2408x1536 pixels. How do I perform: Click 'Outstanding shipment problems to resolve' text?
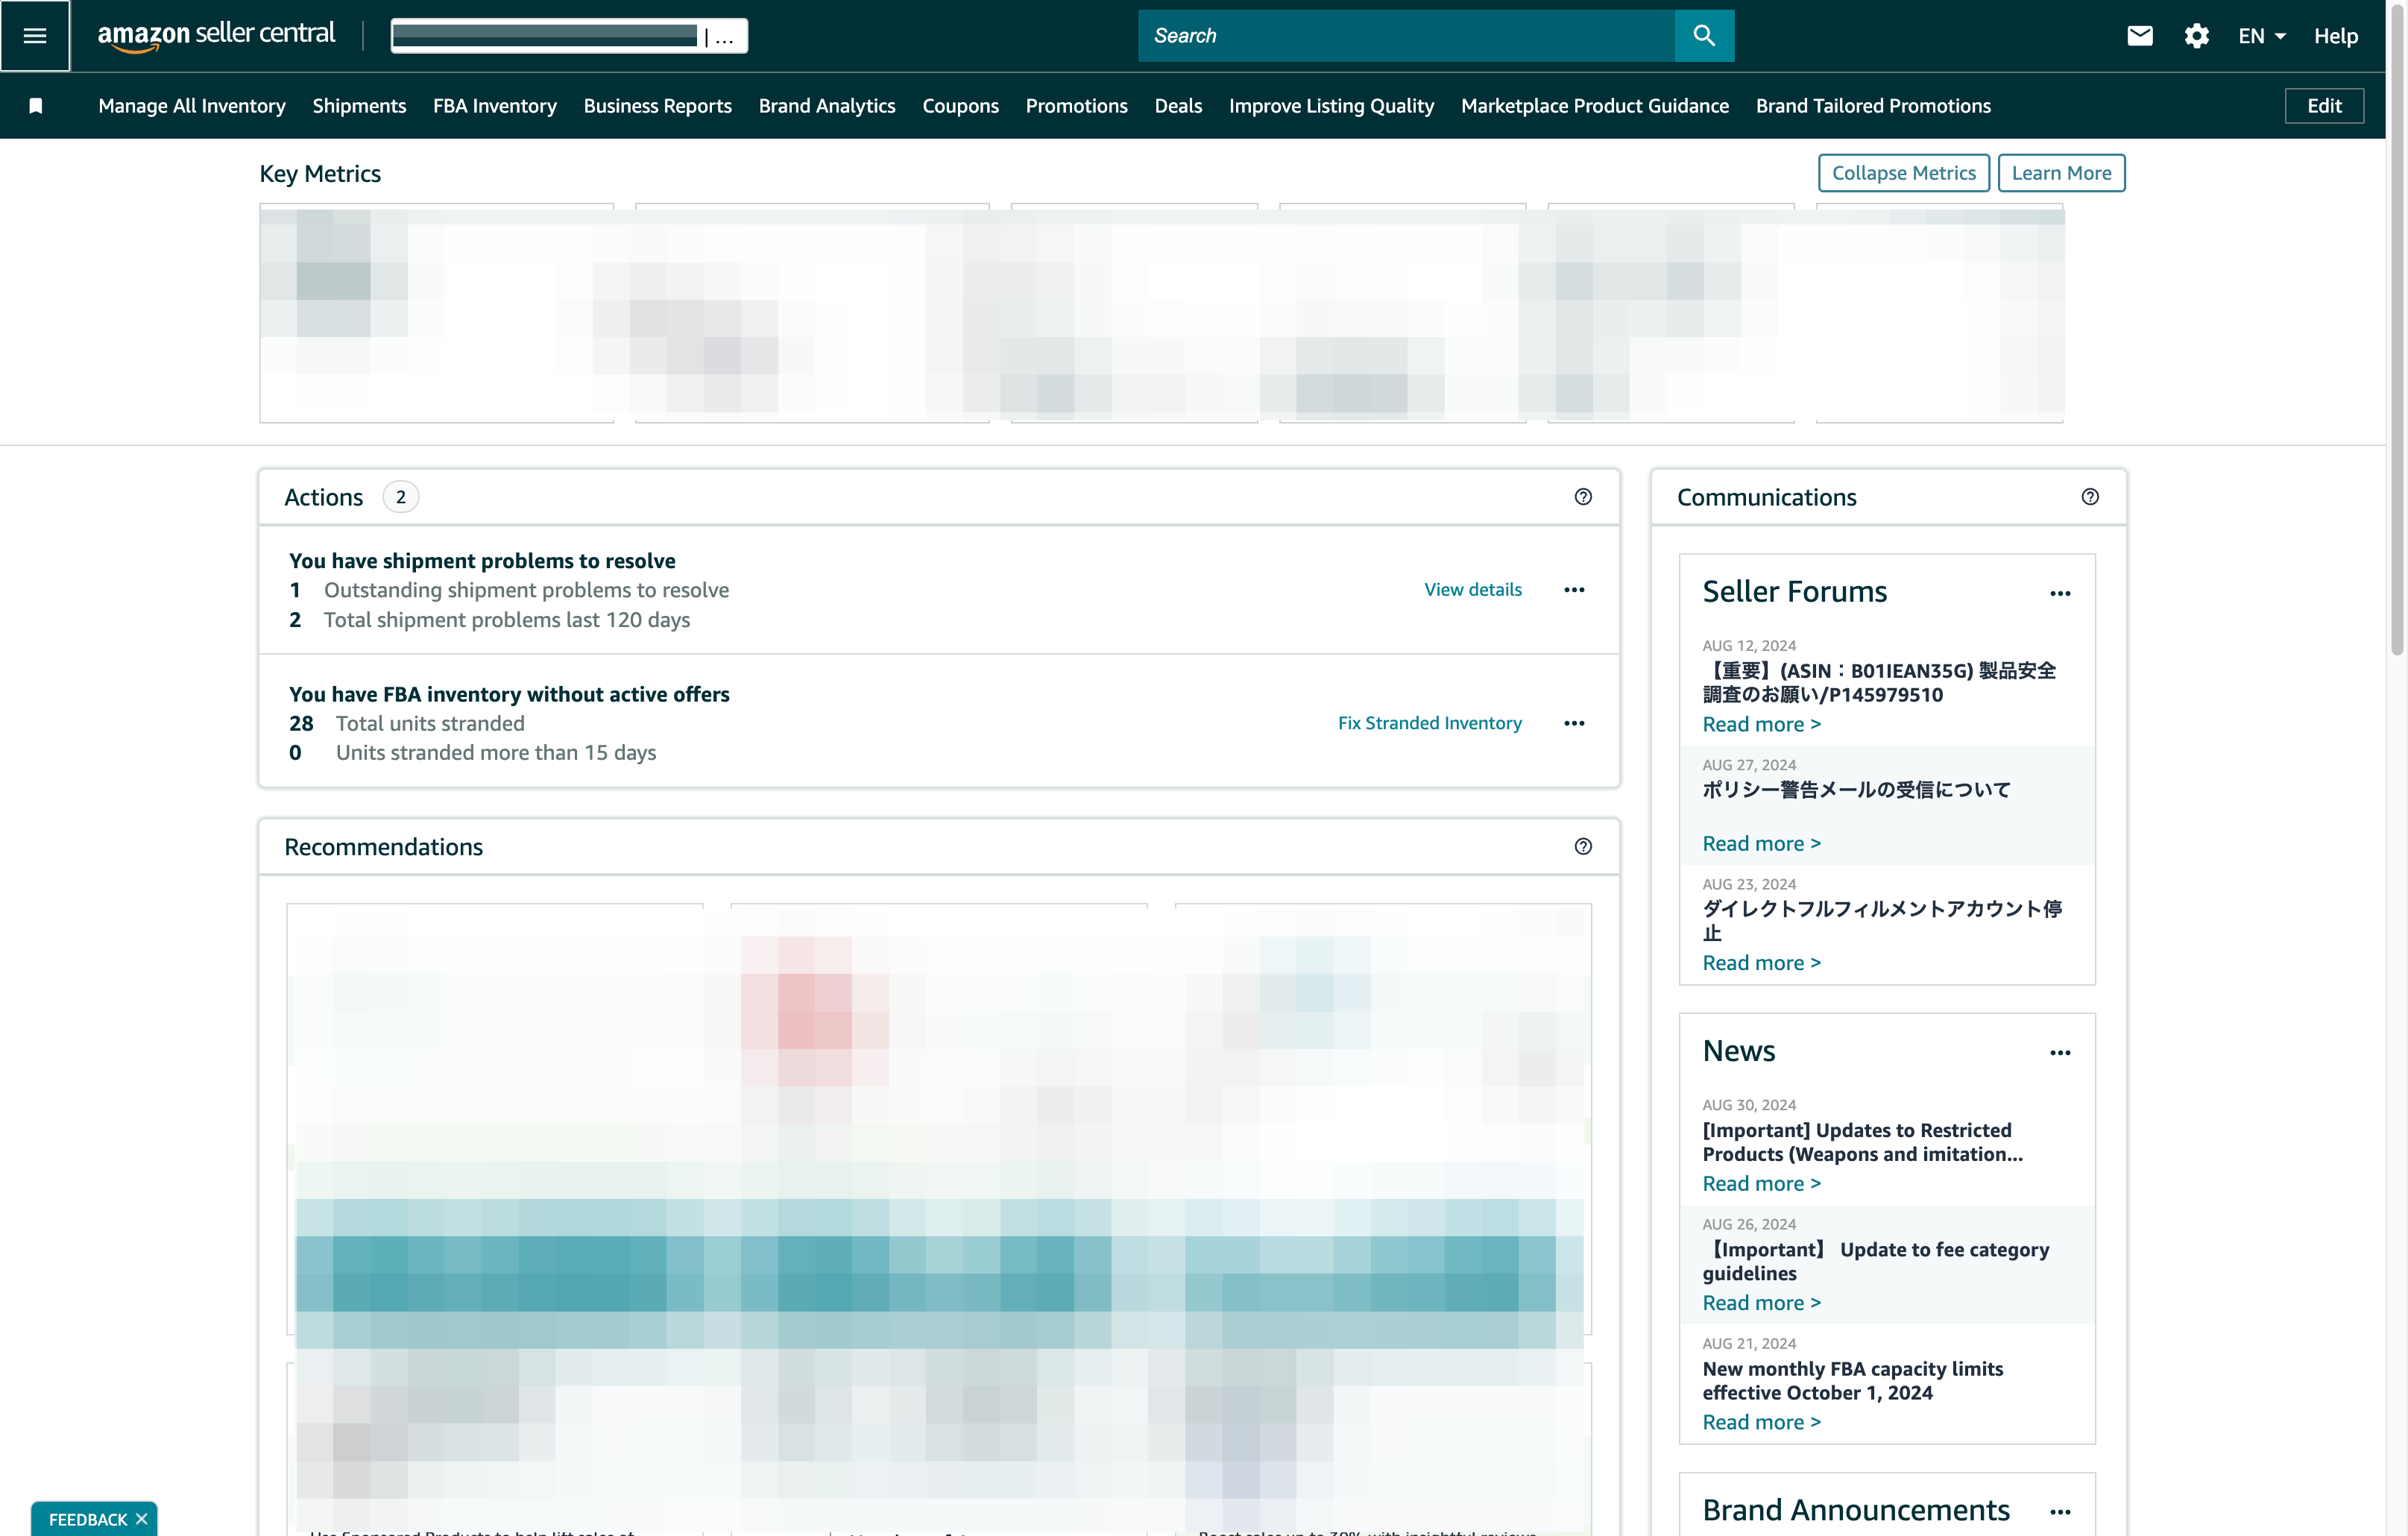click(526, 590)
